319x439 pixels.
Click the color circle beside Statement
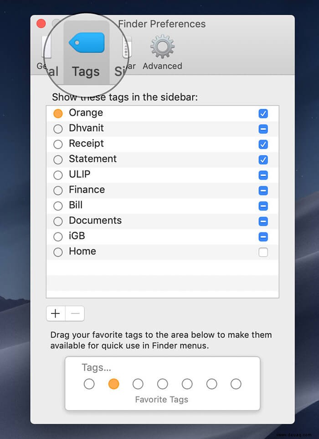(x=58, y=159)
